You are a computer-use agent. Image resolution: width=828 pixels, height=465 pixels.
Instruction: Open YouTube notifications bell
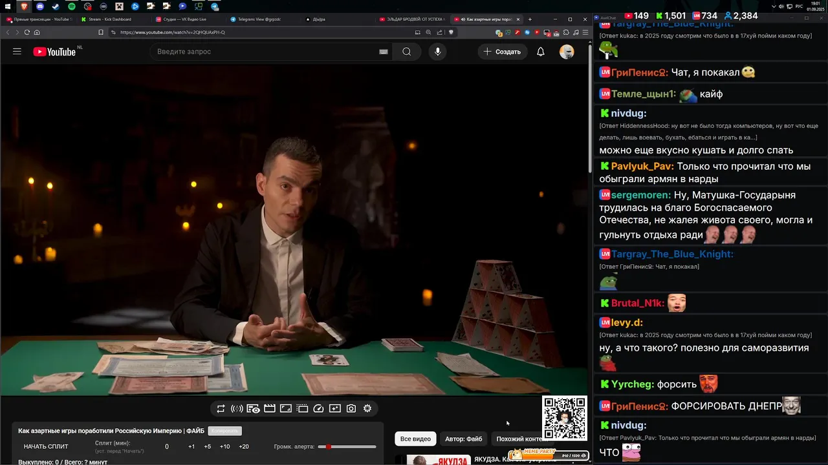541,52
